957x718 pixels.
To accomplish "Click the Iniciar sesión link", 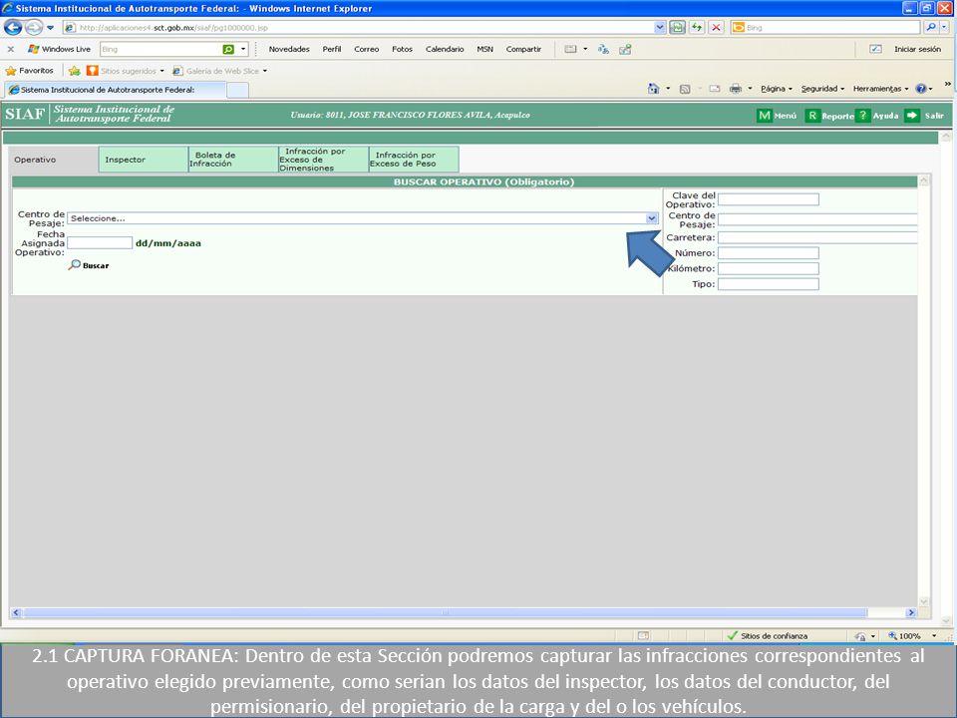I will pos(917,49).
